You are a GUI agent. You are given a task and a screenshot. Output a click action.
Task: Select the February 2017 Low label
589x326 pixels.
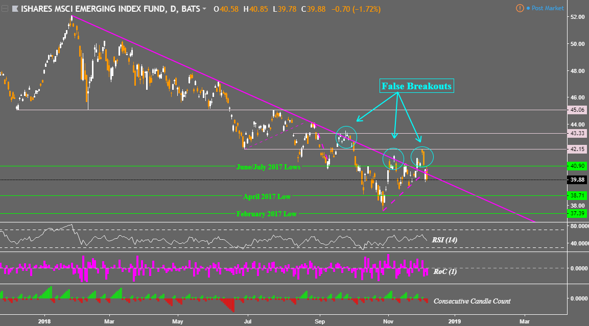[x=266, y=214]
